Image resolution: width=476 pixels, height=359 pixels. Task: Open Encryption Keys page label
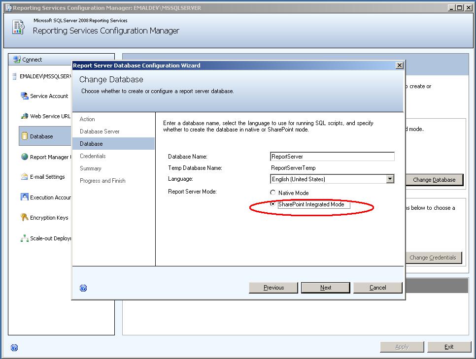pos(49,218)
